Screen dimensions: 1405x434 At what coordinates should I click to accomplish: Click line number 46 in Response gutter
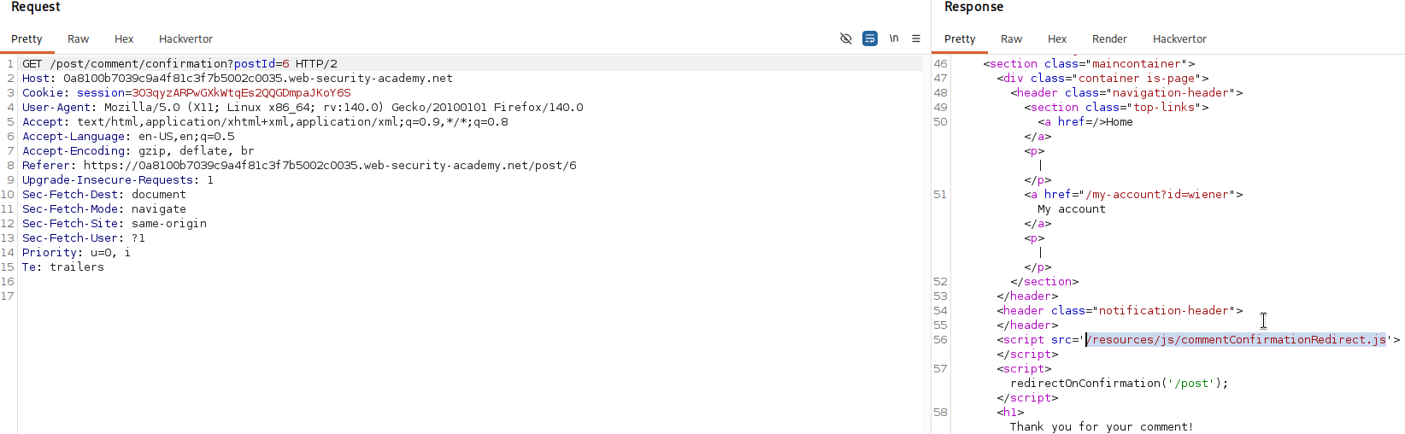(x=940, y=64)
